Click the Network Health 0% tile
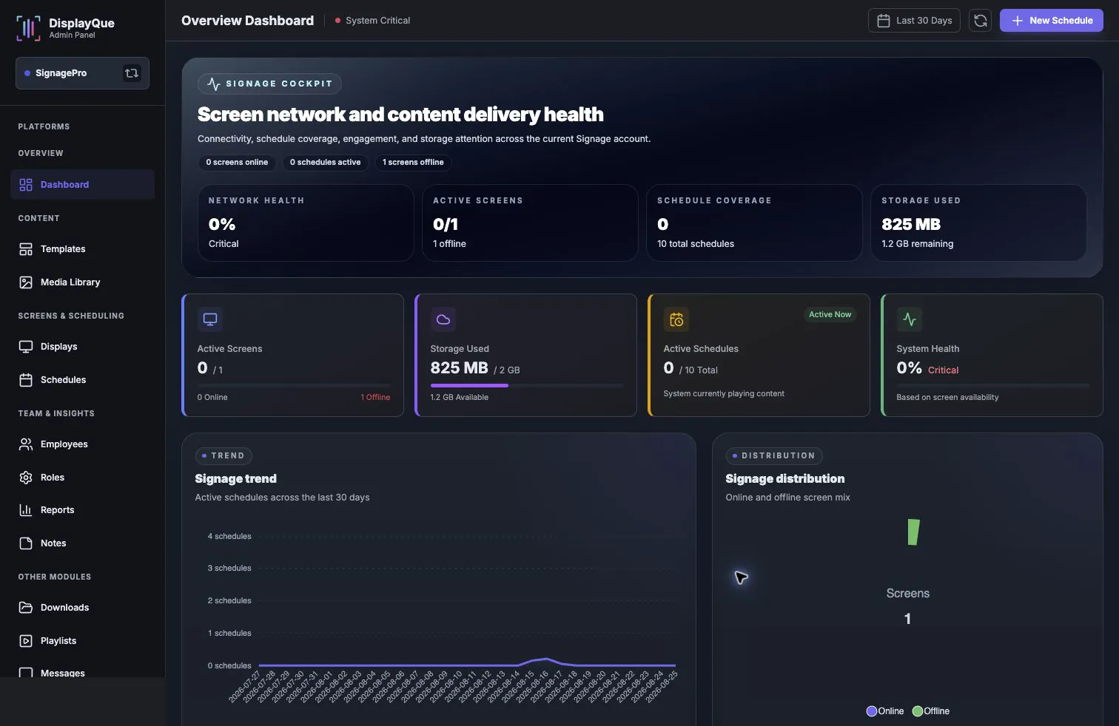 tap(306, 223)
